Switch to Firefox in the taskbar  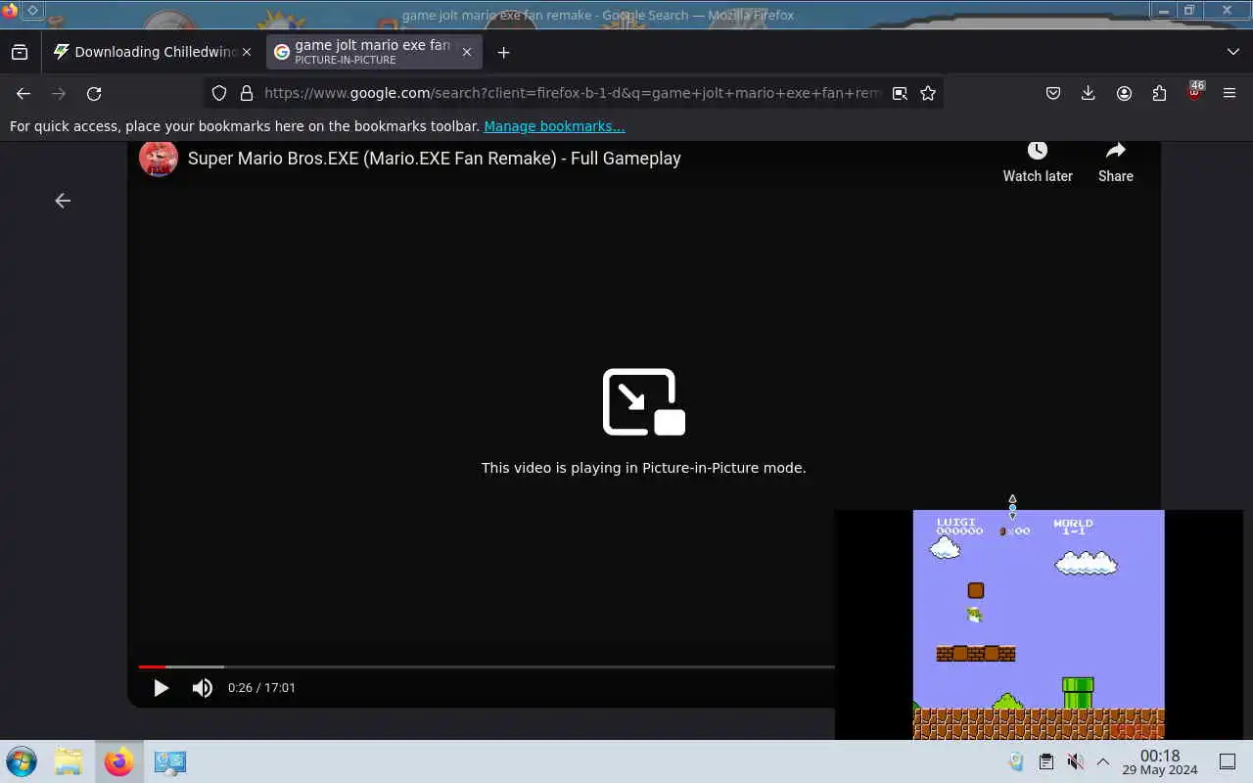pos(119,761)
